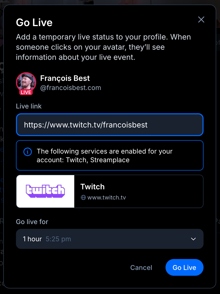
Task: Cancel the live status setup
Action: click(141, 268)
